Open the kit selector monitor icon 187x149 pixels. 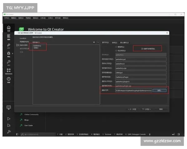tap(9, 107)
